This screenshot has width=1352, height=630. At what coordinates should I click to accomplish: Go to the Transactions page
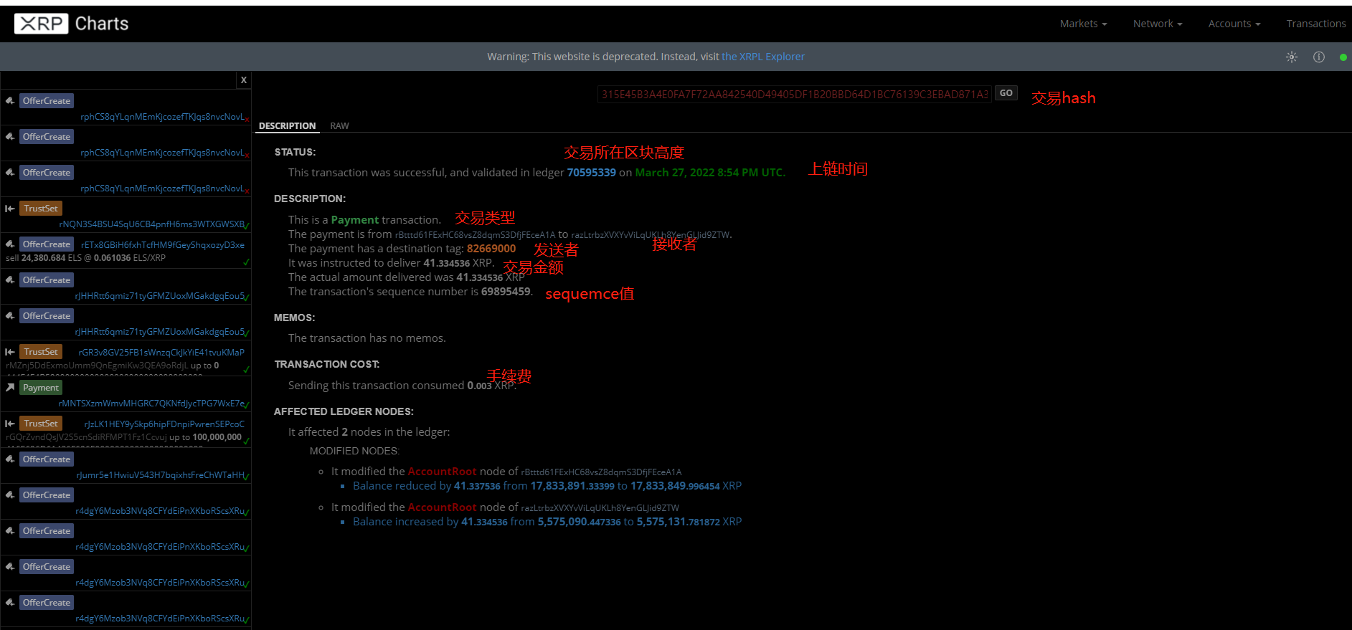pos(1316,24)
